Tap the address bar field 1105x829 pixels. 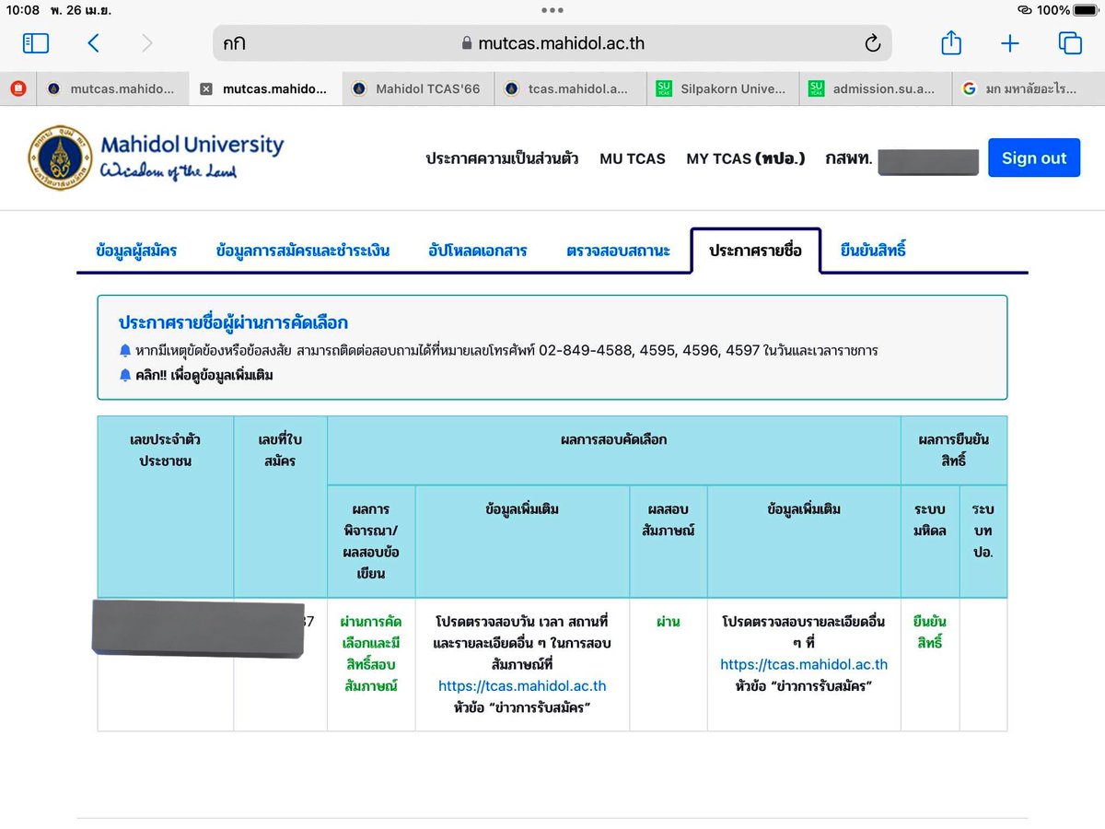pos(552,43)
